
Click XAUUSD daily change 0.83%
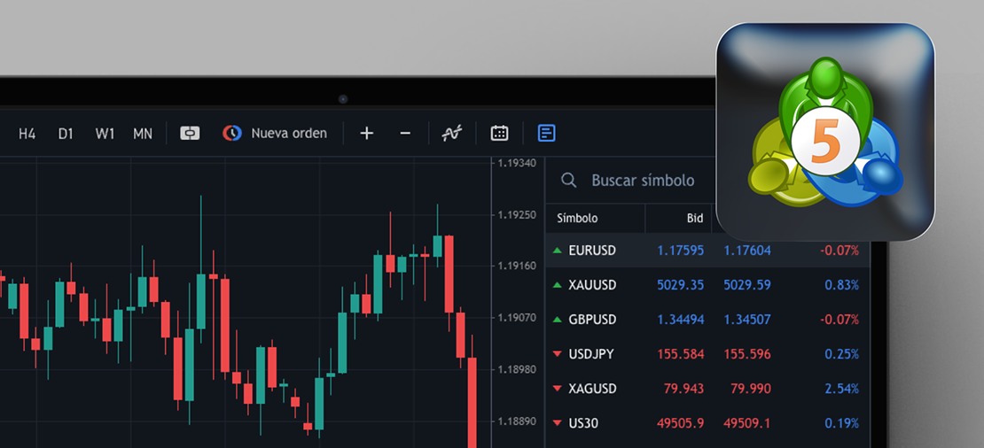coord(841,285)
